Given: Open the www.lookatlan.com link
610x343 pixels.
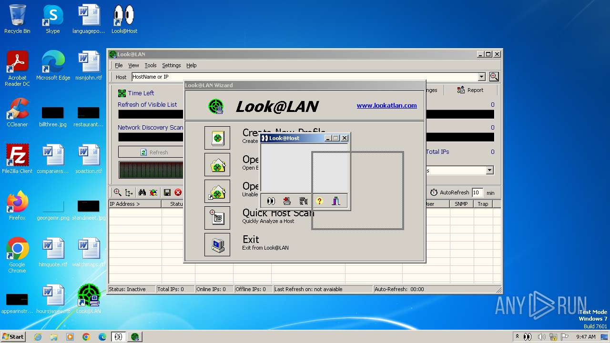Looking at the screenshot, I should [x=386, y=105].
